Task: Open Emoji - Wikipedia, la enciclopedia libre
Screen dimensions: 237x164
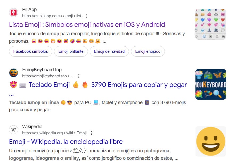Action: coord(66,141)
